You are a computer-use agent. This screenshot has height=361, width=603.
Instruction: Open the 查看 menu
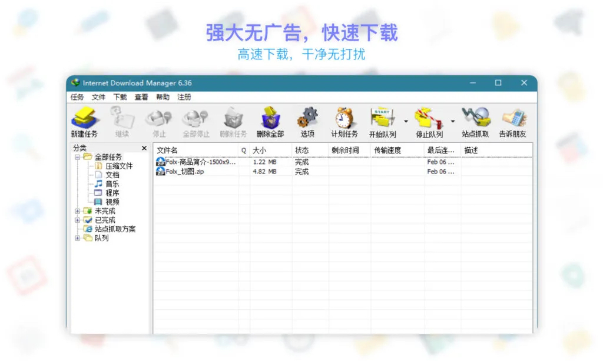[x=141, y=97]
